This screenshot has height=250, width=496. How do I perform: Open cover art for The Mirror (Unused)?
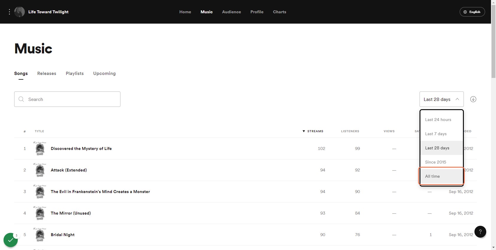pos(40,213)
